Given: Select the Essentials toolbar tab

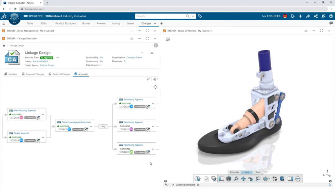Looking at the screenshot, I should click(x=234, y=172).
